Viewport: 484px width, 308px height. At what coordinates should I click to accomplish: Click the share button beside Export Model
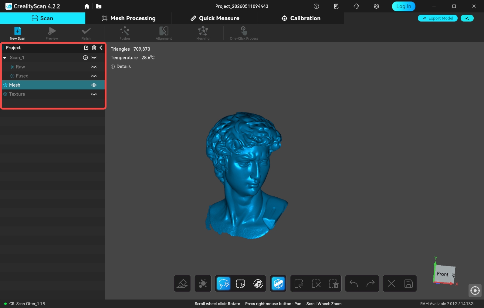click(467, 18)
